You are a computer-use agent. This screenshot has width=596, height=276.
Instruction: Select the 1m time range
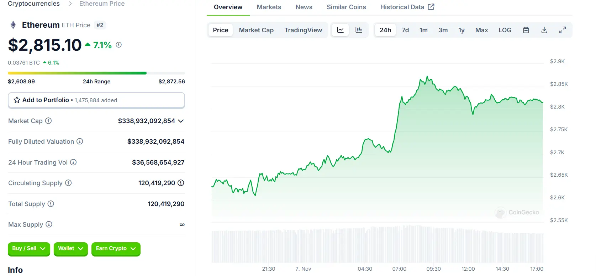click(x=423, y=30)
